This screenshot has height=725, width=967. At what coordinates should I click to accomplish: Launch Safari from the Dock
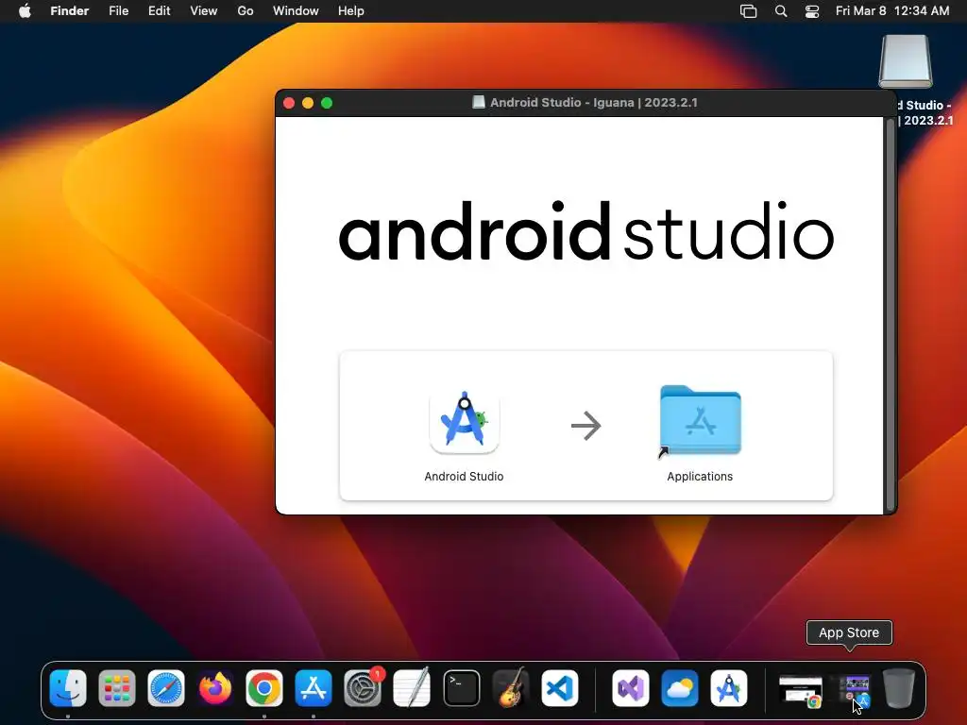166,687
